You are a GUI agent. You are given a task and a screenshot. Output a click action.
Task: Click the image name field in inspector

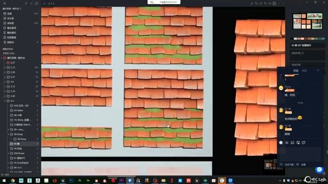[x=307, y=45]
